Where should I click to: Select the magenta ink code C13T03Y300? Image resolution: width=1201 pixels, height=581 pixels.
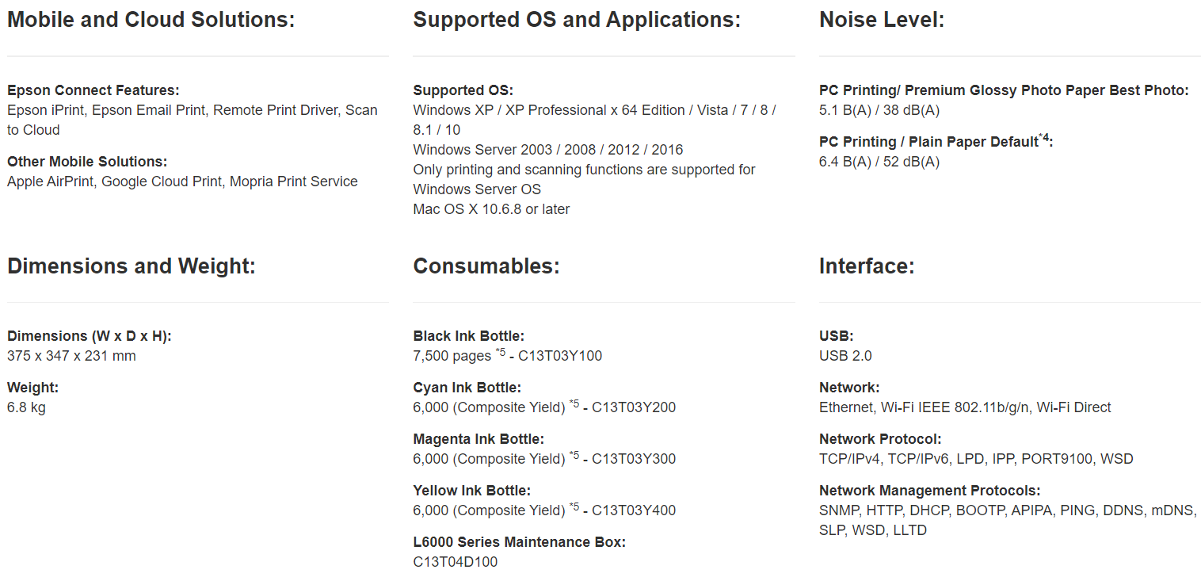633,459
